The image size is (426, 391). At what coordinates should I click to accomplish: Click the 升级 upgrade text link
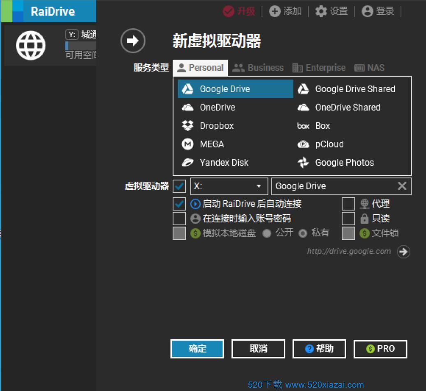coord(246,12)
